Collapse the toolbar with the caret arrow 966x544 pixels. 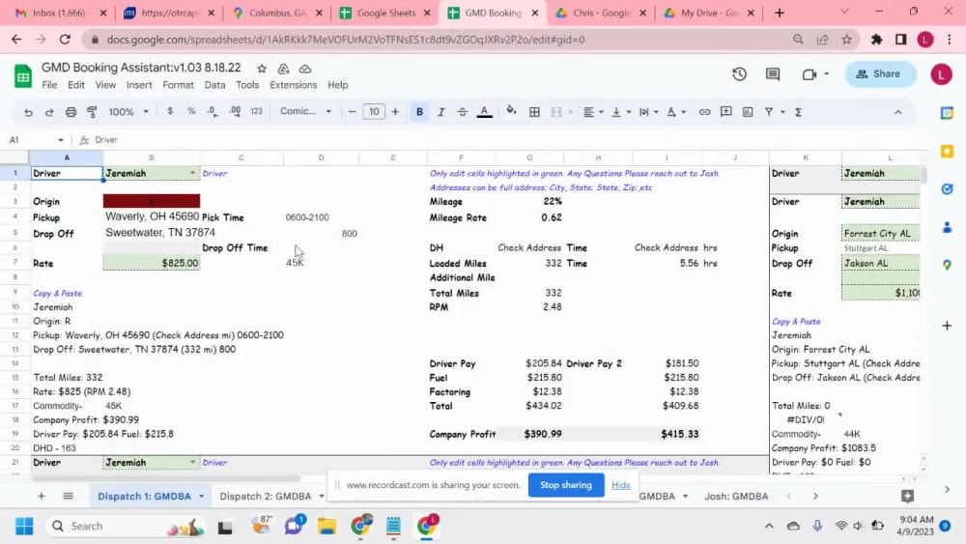point(898,112)
